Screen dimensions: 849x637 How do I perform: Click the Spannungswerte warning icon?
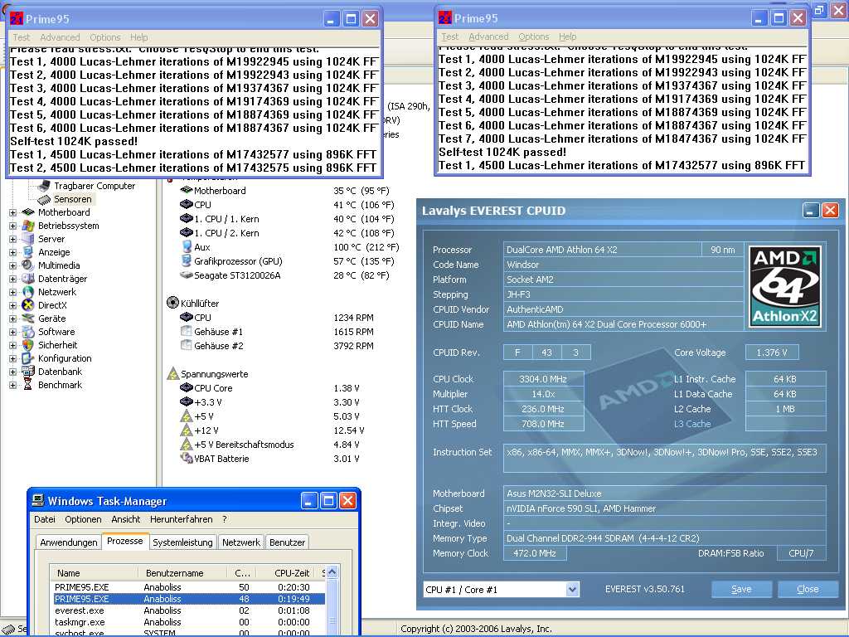point(172,373)
